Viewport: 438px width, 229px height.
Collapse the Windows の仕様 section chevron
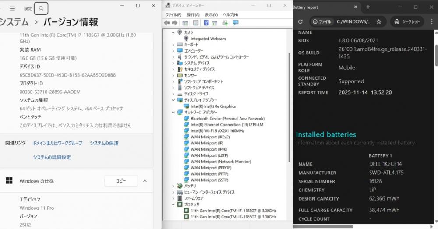point(145,181)
